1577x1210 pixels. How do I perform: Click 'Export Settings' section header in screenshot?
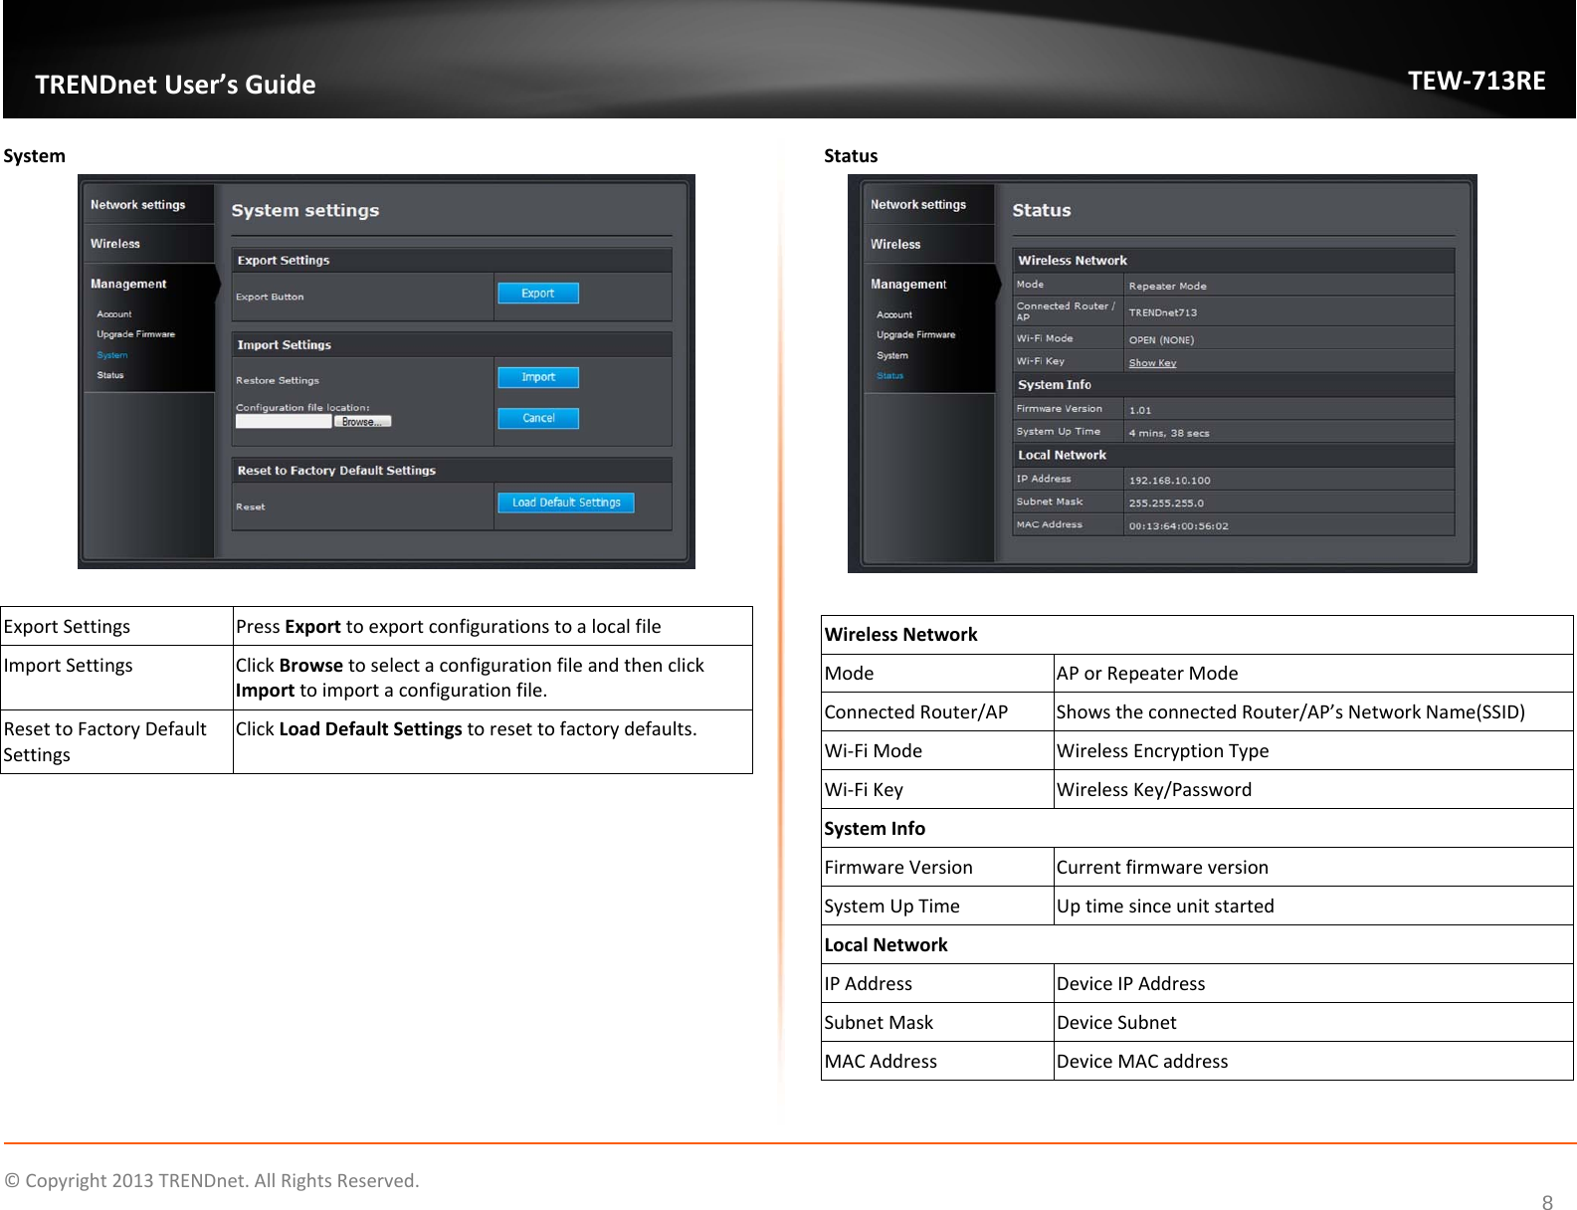coord(284,261)
